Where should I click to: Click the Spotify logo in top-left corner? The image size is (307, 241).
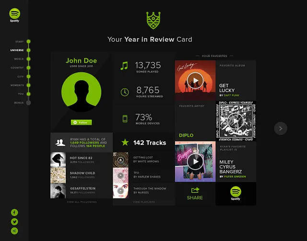coord(14,15)
